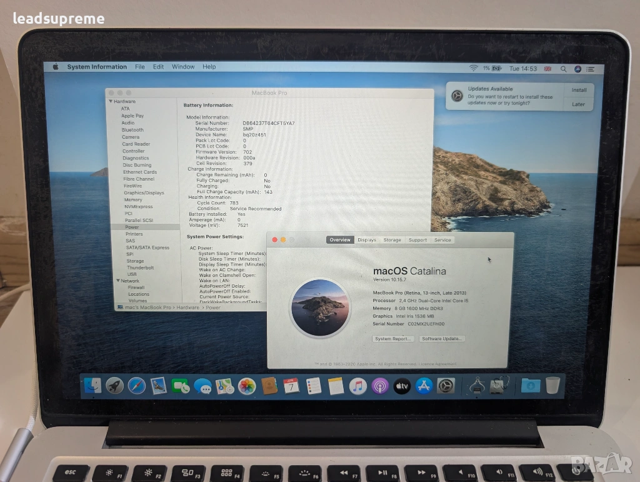
Task: Select Printers in hardware sidebar
Action: 134,234
